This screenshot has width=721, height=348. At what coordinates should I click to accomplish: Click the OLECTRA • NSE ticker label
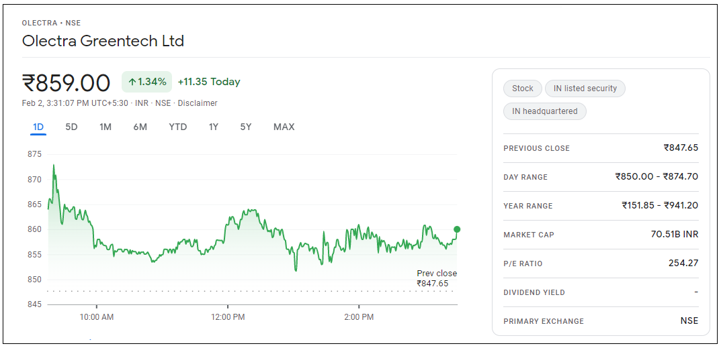[x=52, y=23]
